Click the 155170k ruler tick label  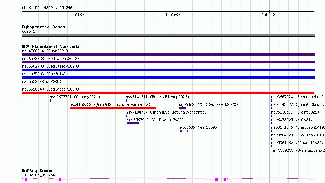click(269, 15)
